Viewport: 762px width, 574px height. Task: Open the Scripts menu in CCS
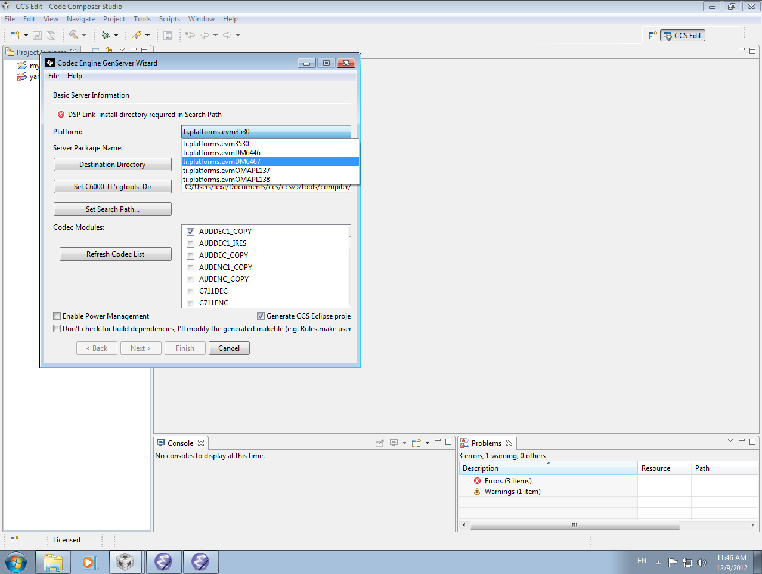tap(169, 19)
